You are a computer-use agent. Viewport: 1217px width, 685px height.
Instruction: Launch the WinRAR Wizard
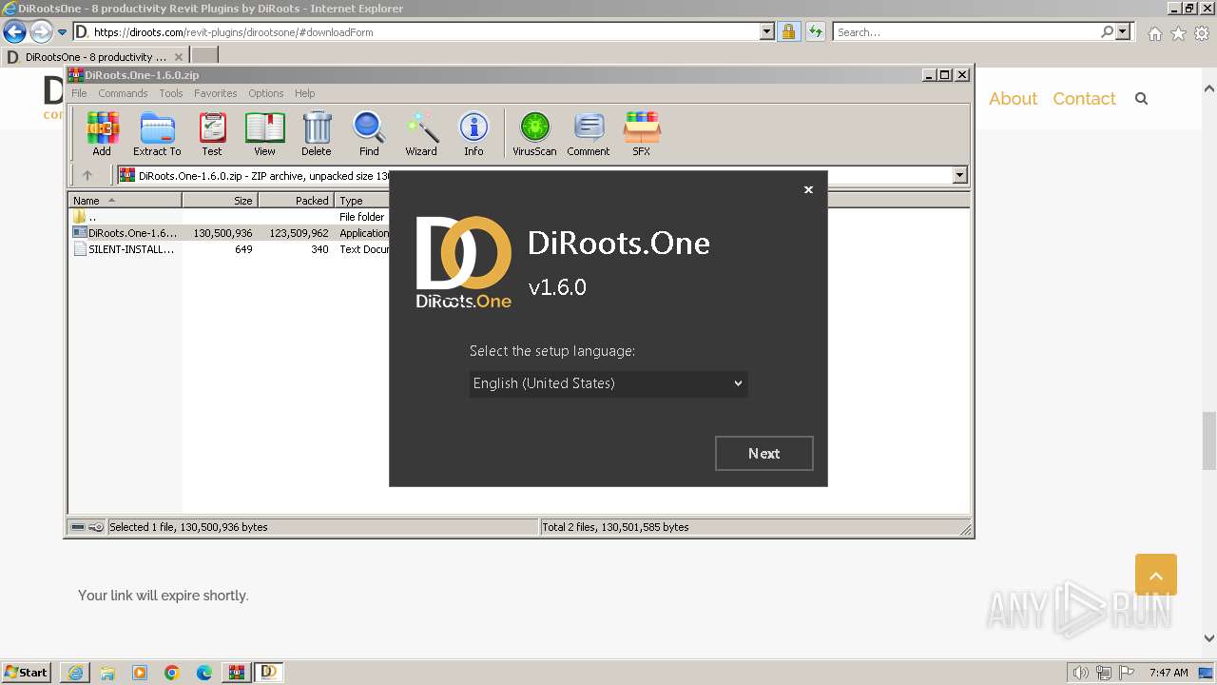point(421,133)
